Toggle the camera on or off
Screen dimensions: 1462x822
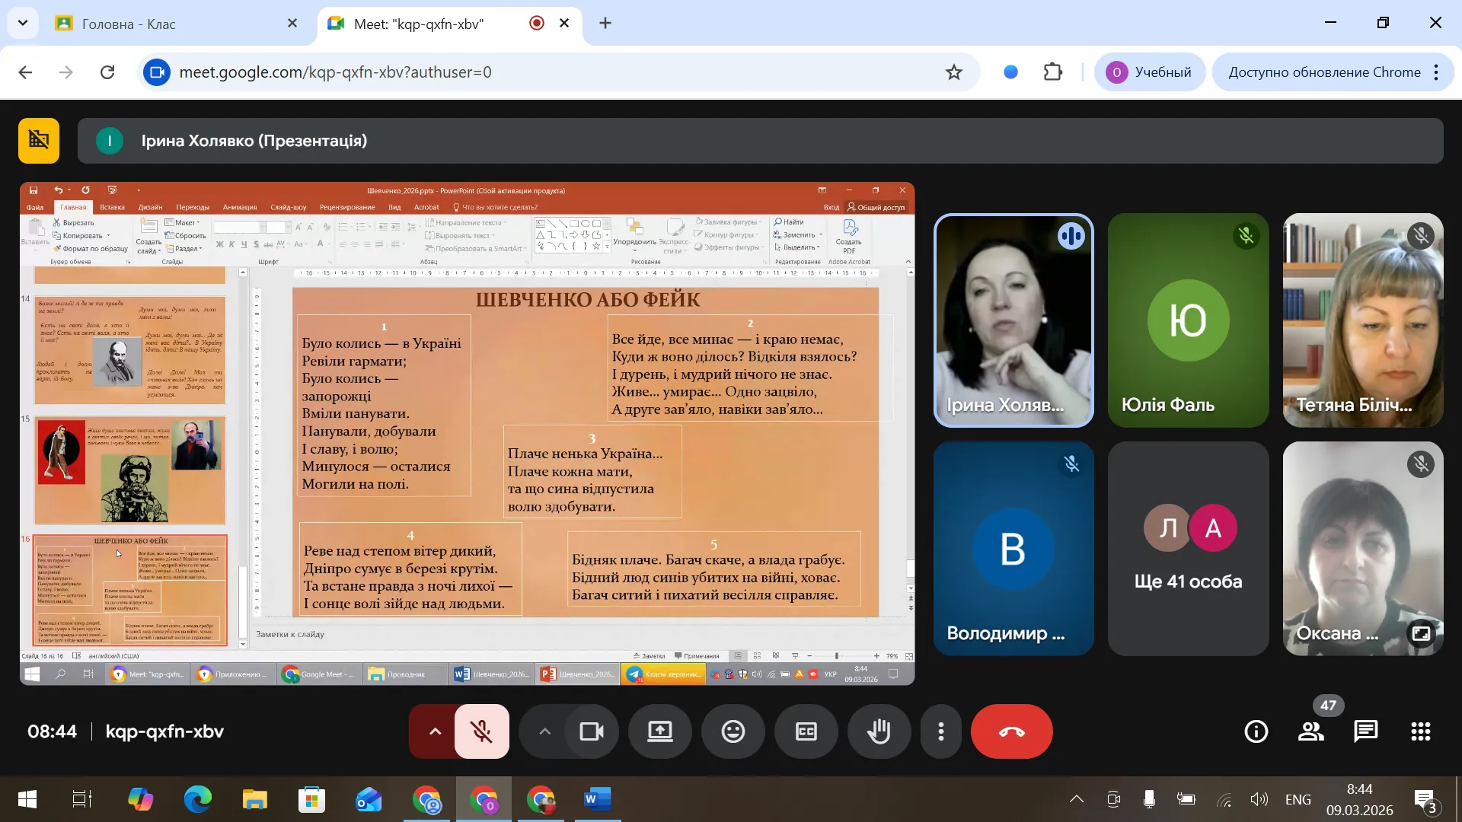(x=591, y=732)
